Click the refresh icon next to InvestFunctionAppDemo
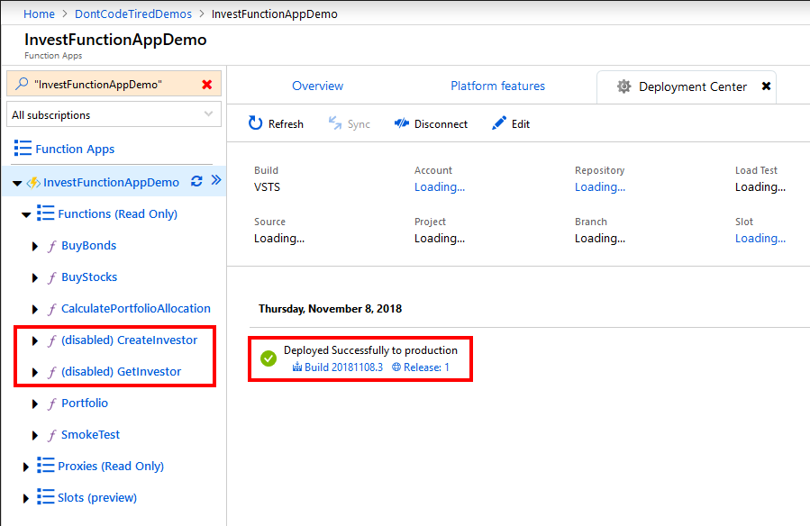 click(196, 181)
